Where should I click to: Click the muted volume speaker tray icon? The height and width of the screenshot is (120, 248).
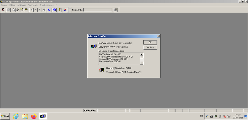click(x=224, y=116)
